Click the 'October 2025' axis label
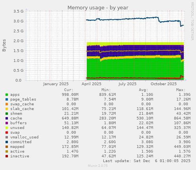Image resolution: width=196 pixels, height=170 pixels. pos(164,84)
